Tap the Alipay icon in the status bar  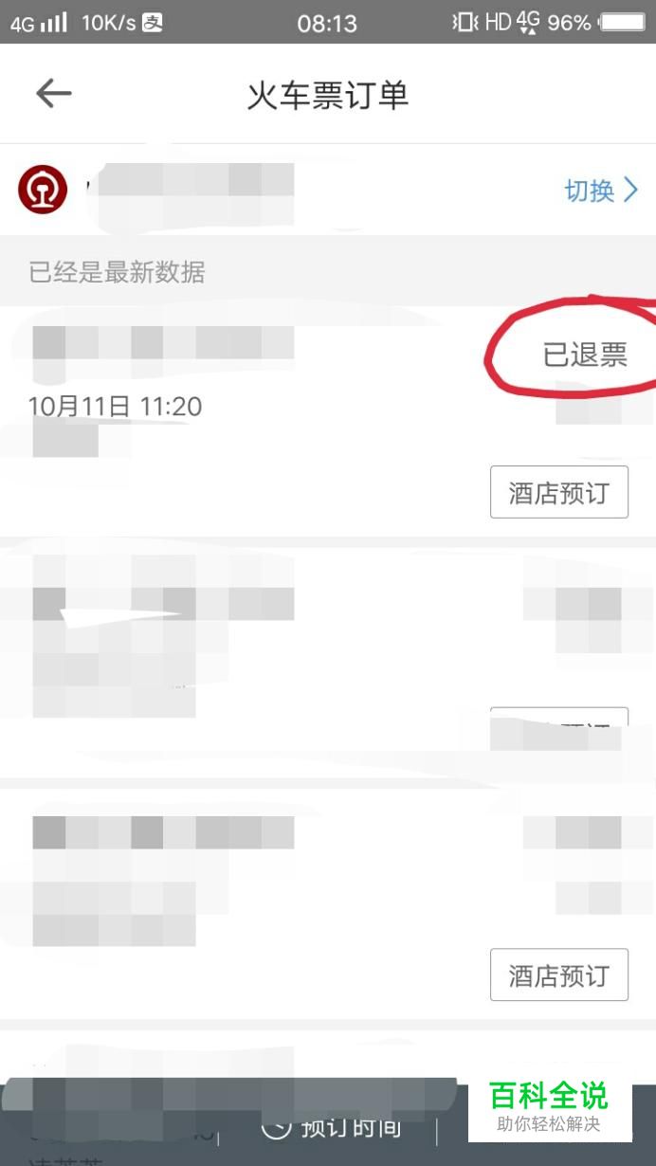point(152,22)
